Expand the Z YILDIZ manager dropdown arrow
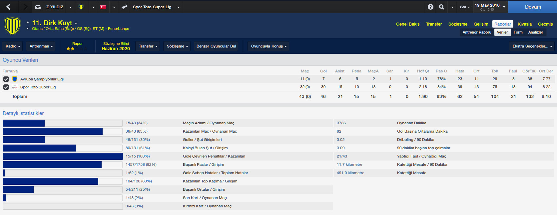Screen dimensions: 557x215 [x=70, y=7]
